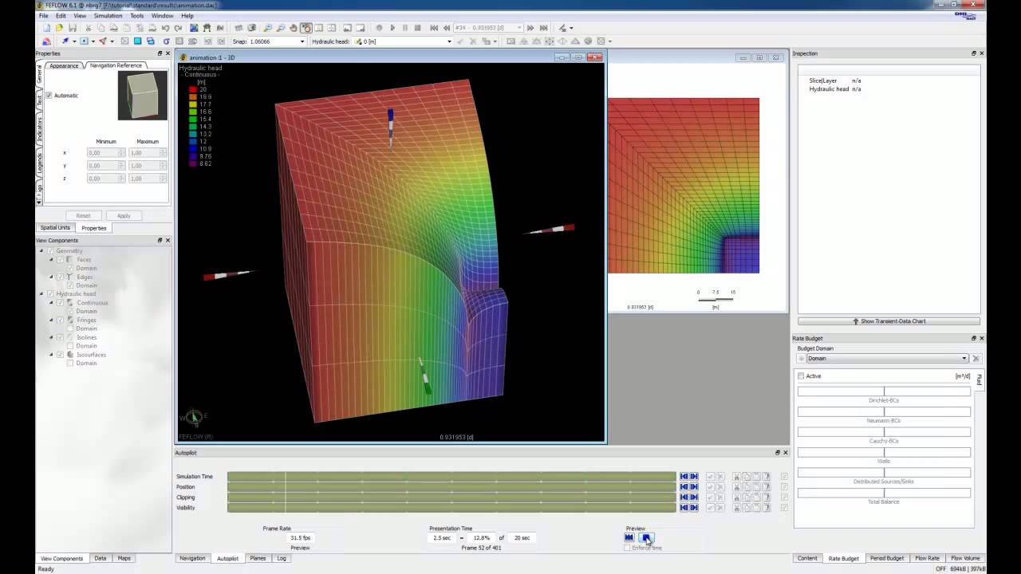Viewport: 1021px width, 574px height.
Task: Click the Zoom out magnifier icon
Action: [281, 28]
